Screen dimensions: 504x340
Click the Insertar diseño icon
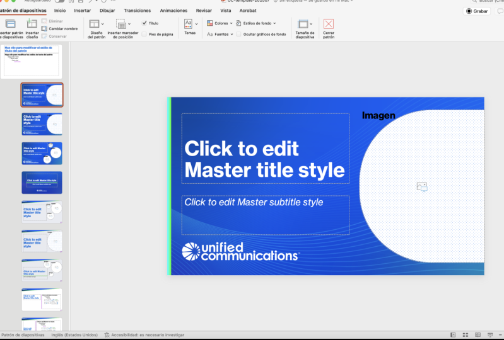pos(32,24)
